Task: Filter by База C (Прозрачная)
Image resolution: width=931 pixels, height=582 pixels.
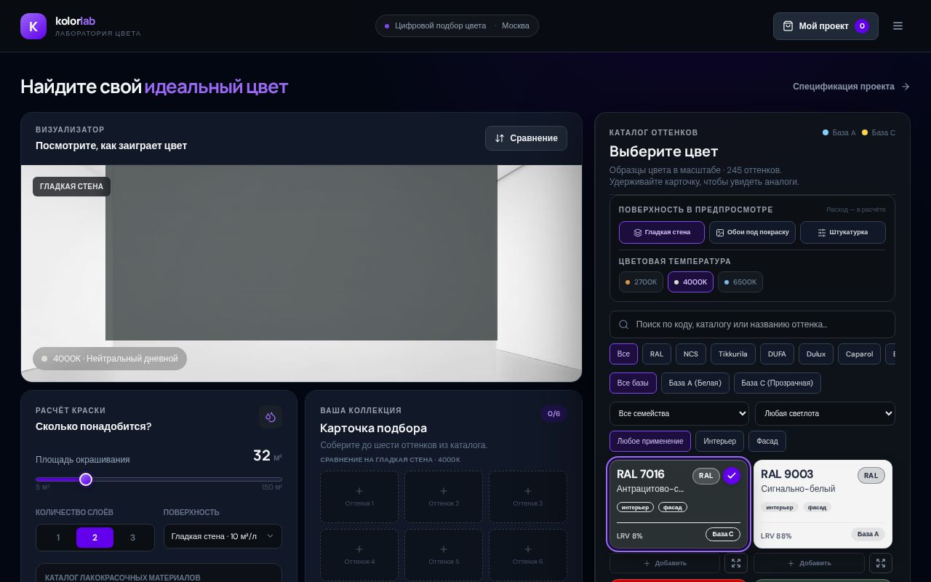Action: point(778,383)
